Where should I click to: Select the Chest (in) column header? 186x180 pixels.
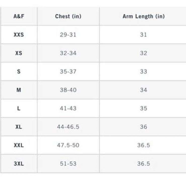tap(68, 16)
